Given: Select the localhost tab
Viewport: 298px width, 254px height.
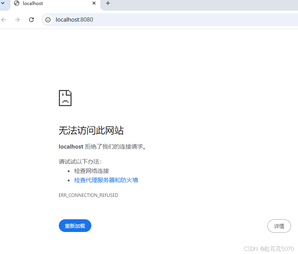Looking at the screenshot, I should 55,5.
